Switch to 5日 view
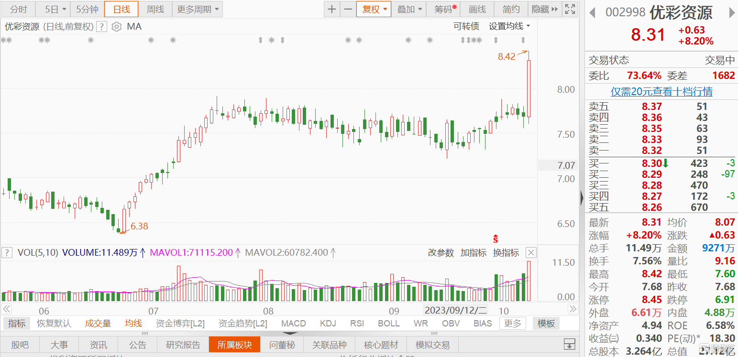 point(53,9)
